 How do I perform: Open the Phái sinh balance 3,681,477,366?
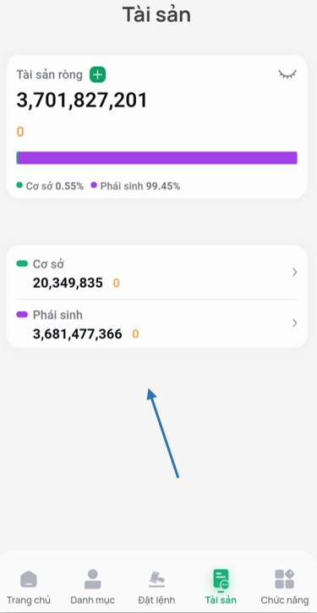pos(77,334)
